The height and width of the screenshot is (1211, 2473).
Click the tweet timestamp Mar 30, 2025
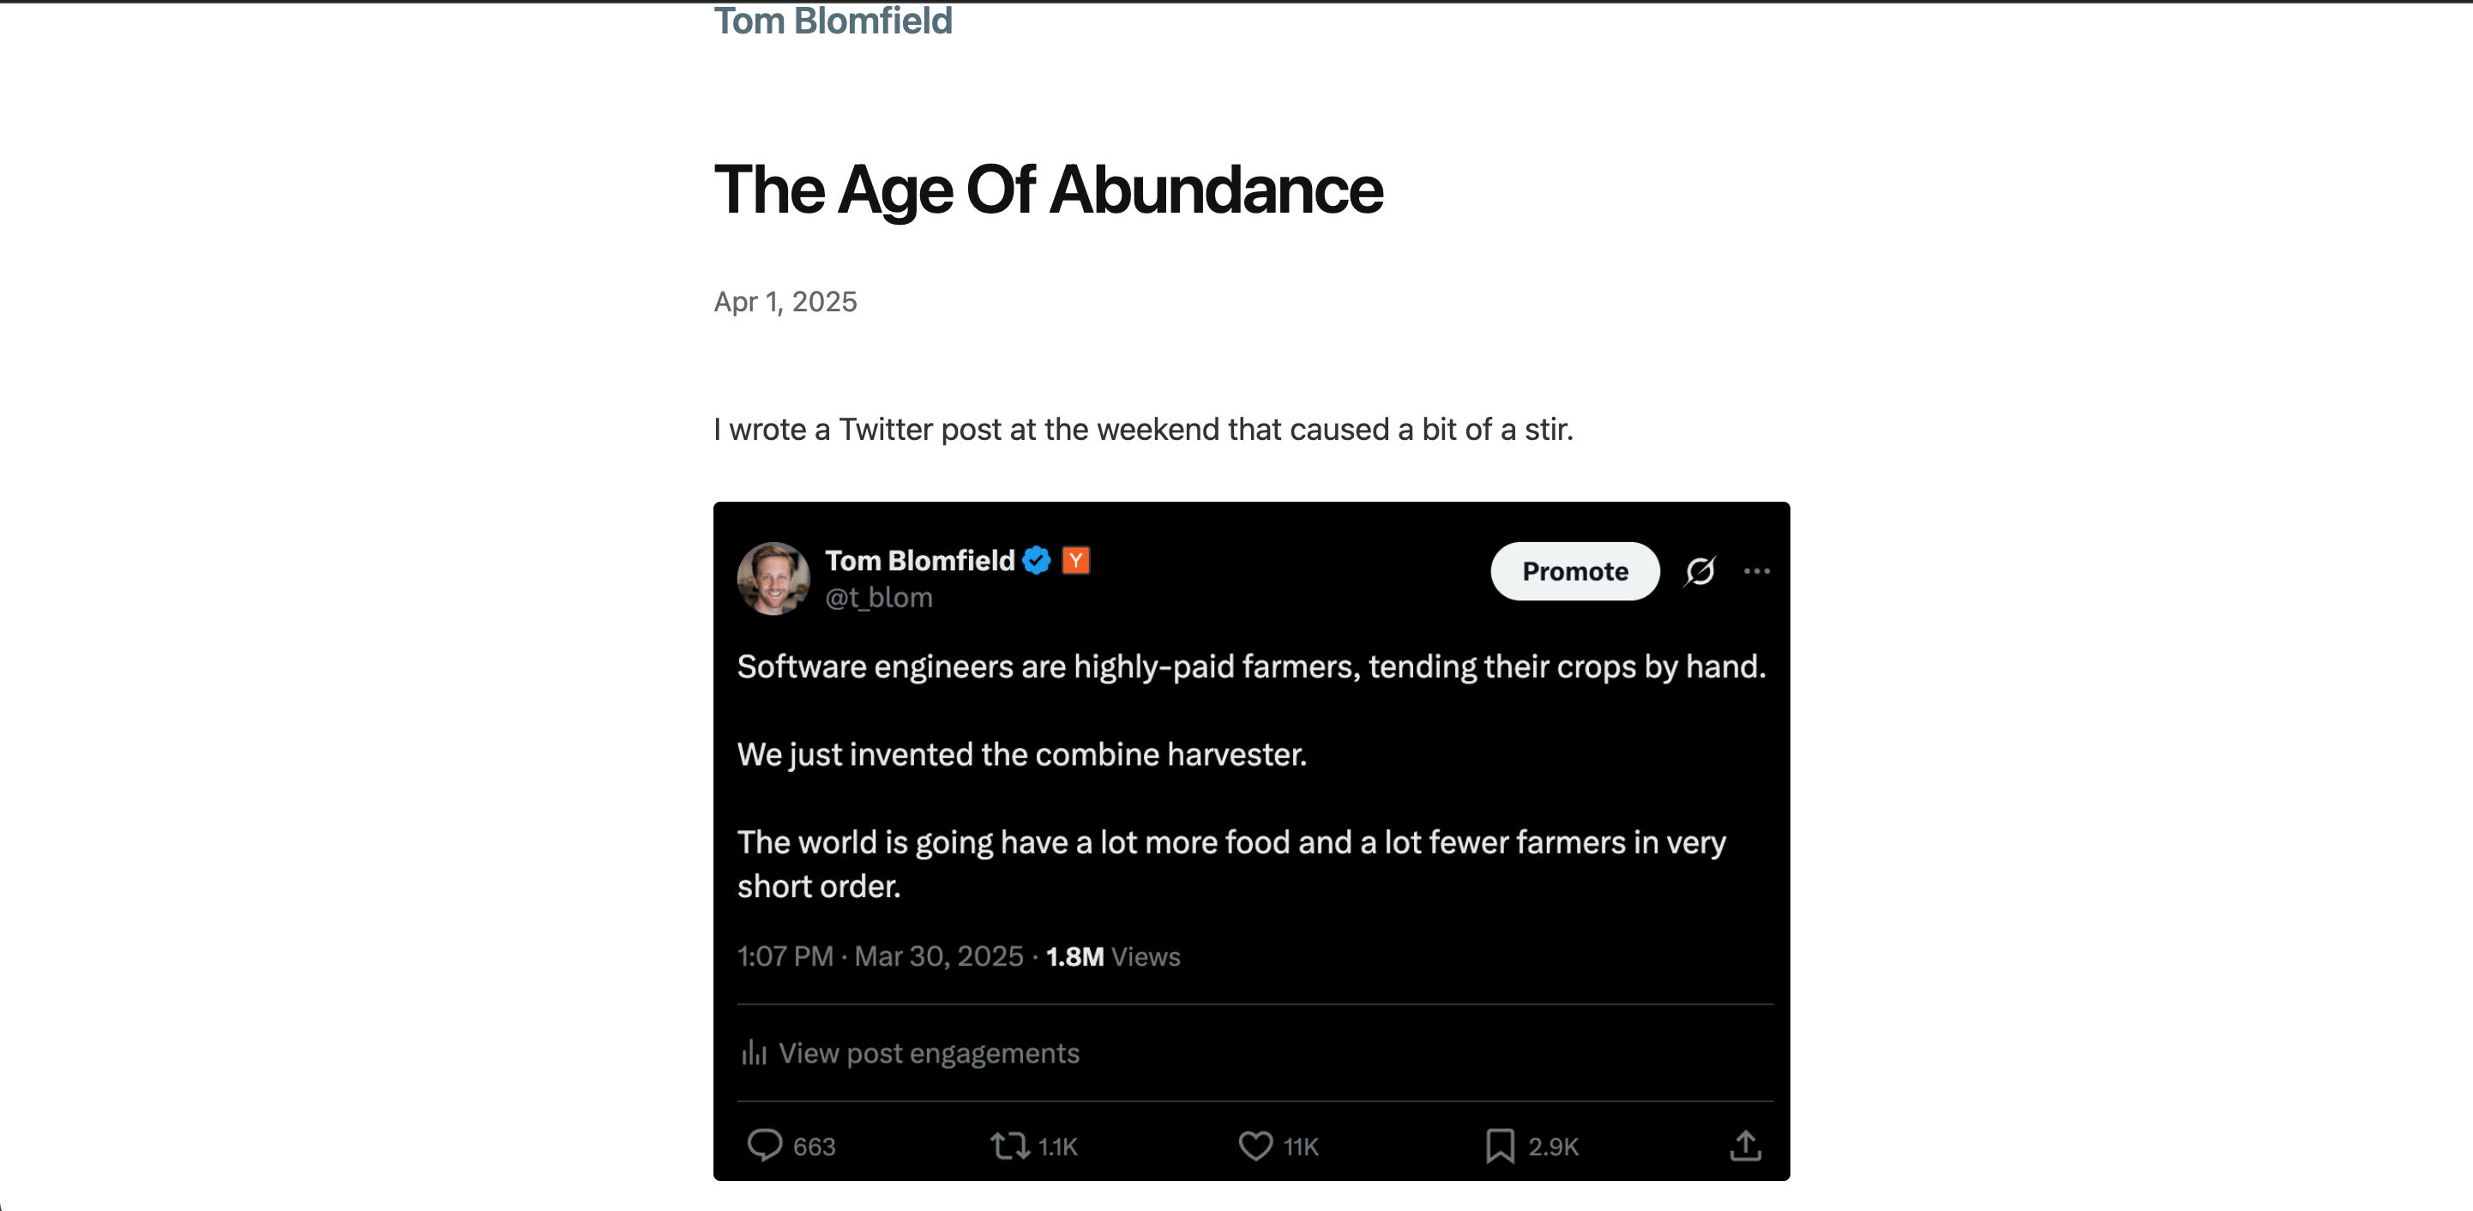pos(939,956)
